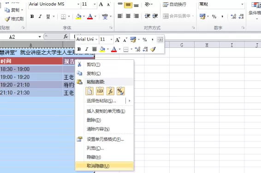Align text right in ribbon

click(x=136, y=16)
